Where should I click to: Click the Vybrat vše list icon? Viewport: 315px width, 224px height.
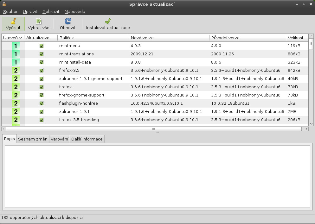(38, 21)
